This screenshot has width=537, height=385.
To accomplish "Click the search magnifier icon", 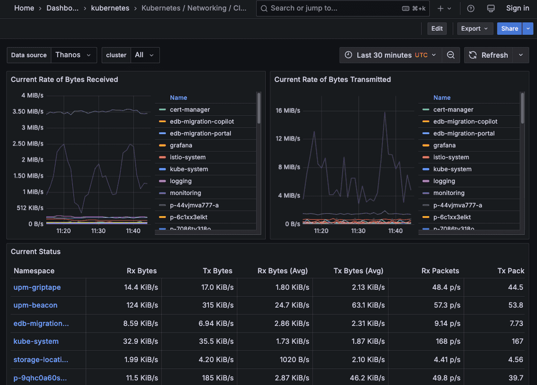I will (x=264, y=8).
